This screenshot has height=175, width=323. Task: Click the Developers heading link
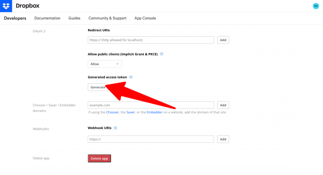[x=15, y=18]
